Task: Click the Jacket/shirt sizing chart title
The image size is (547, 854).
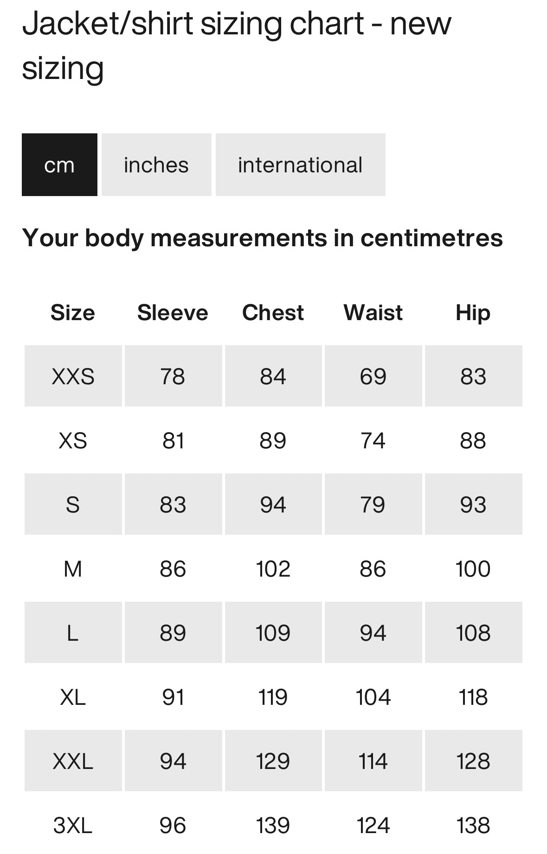Action: coord(237,46)
